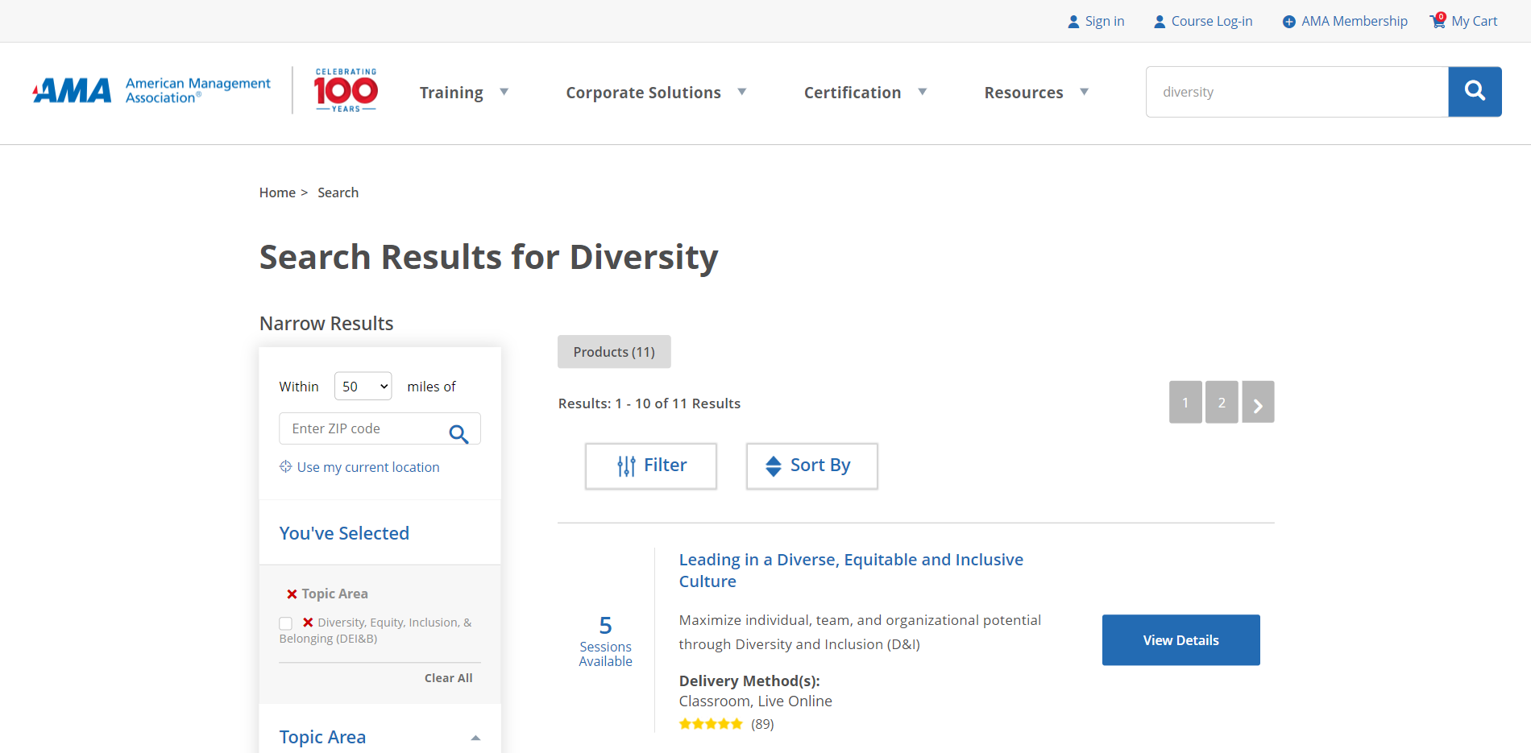The height and width of the screenshot is (753, 1531).
Task: Open the Filter options
Action: point(651,465)
